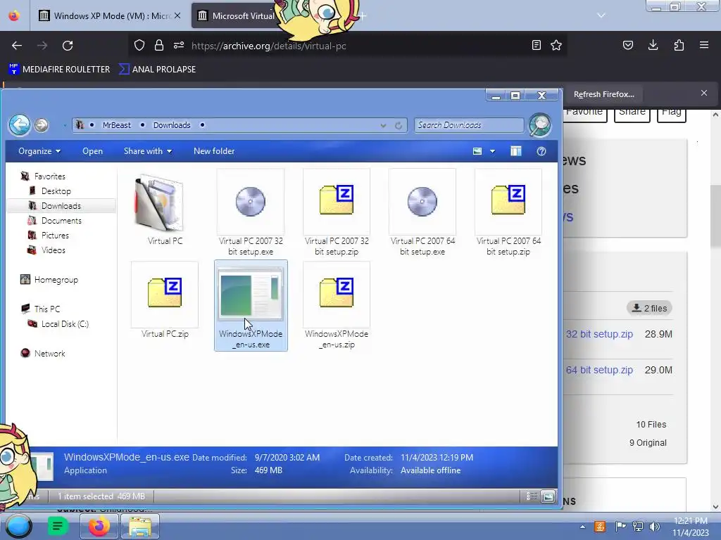This screenshot has height=540, width=721.
Task: Bookmark this page with the star
Action: coord(556,45)
